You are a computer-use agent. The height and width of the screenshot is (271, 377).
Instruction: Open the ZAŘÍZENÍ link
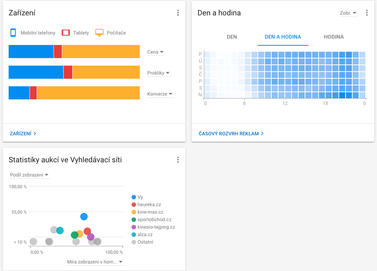(23, 133)
